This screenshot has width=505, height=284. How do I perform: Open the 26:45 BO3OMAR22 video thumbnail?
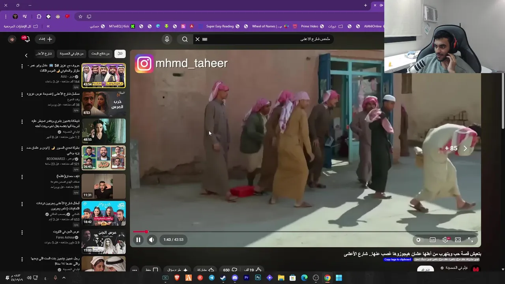(x=104, y=158)
